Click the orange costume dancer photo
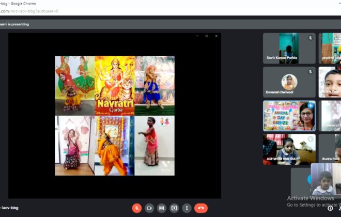The image size is (341, 217). (115, 146)
